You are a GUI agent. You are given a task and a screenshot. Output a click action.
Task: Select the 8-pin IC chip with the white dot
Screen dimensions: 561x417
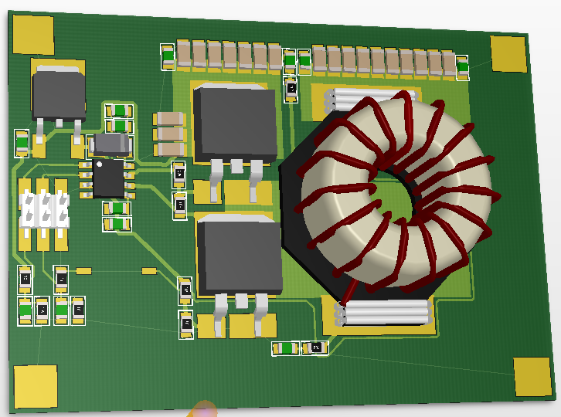click(x=108, y=179)
